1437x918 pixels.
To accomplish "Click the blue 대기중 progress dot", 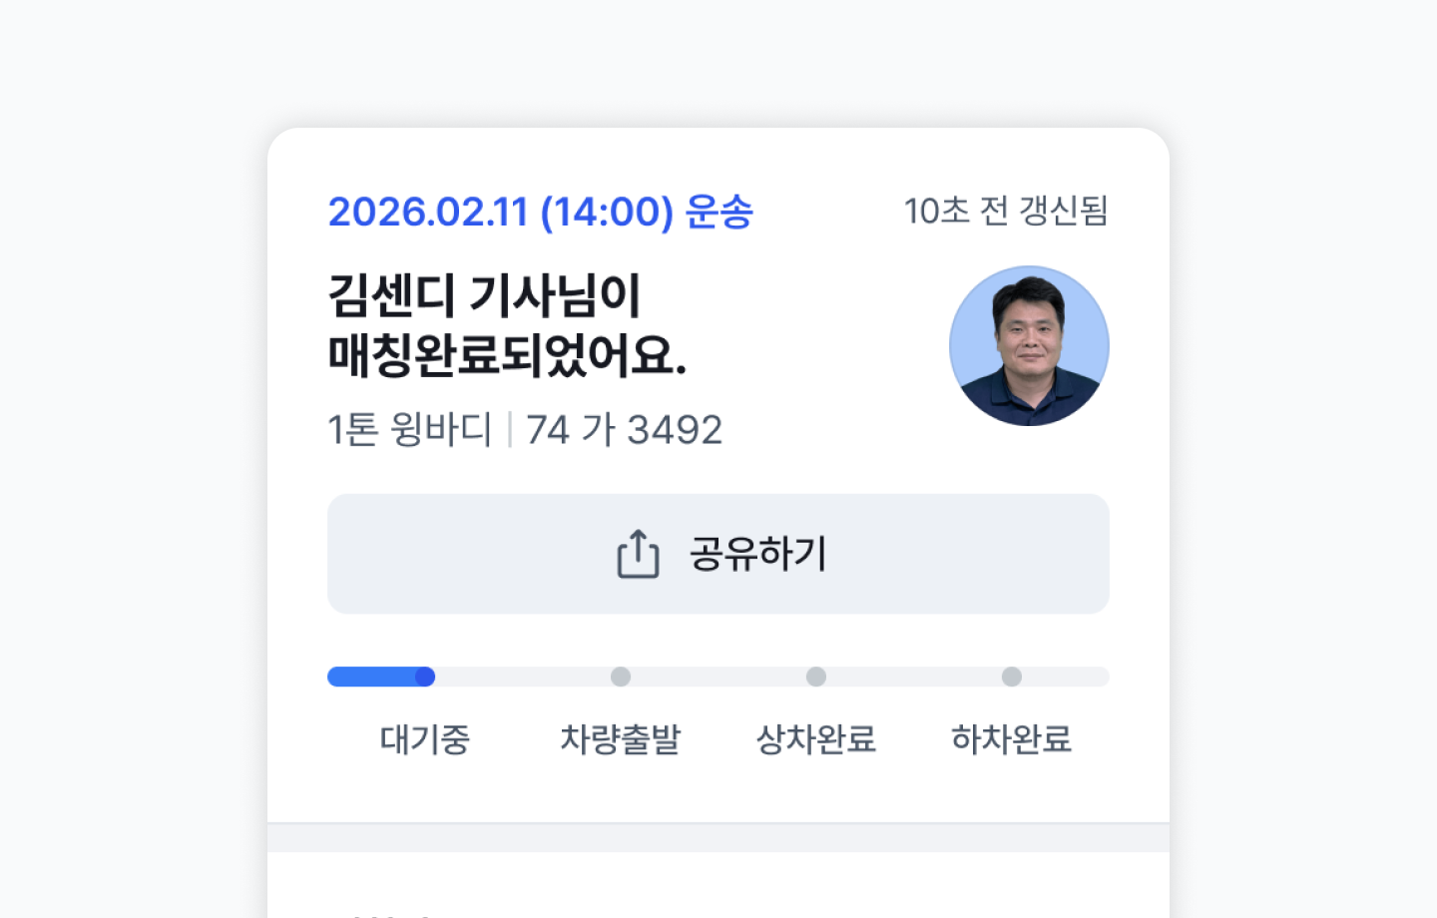I will pyautogui.click(x=424, y=677).
